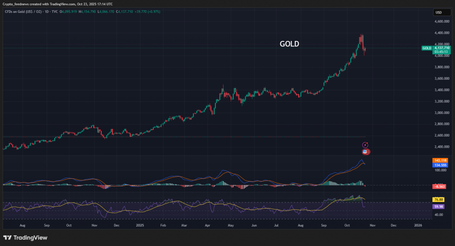The image size is (455, 246).
Task: Click the 100.000 MACD axis label
Action: pyautogui.click(x=440, y=170)
